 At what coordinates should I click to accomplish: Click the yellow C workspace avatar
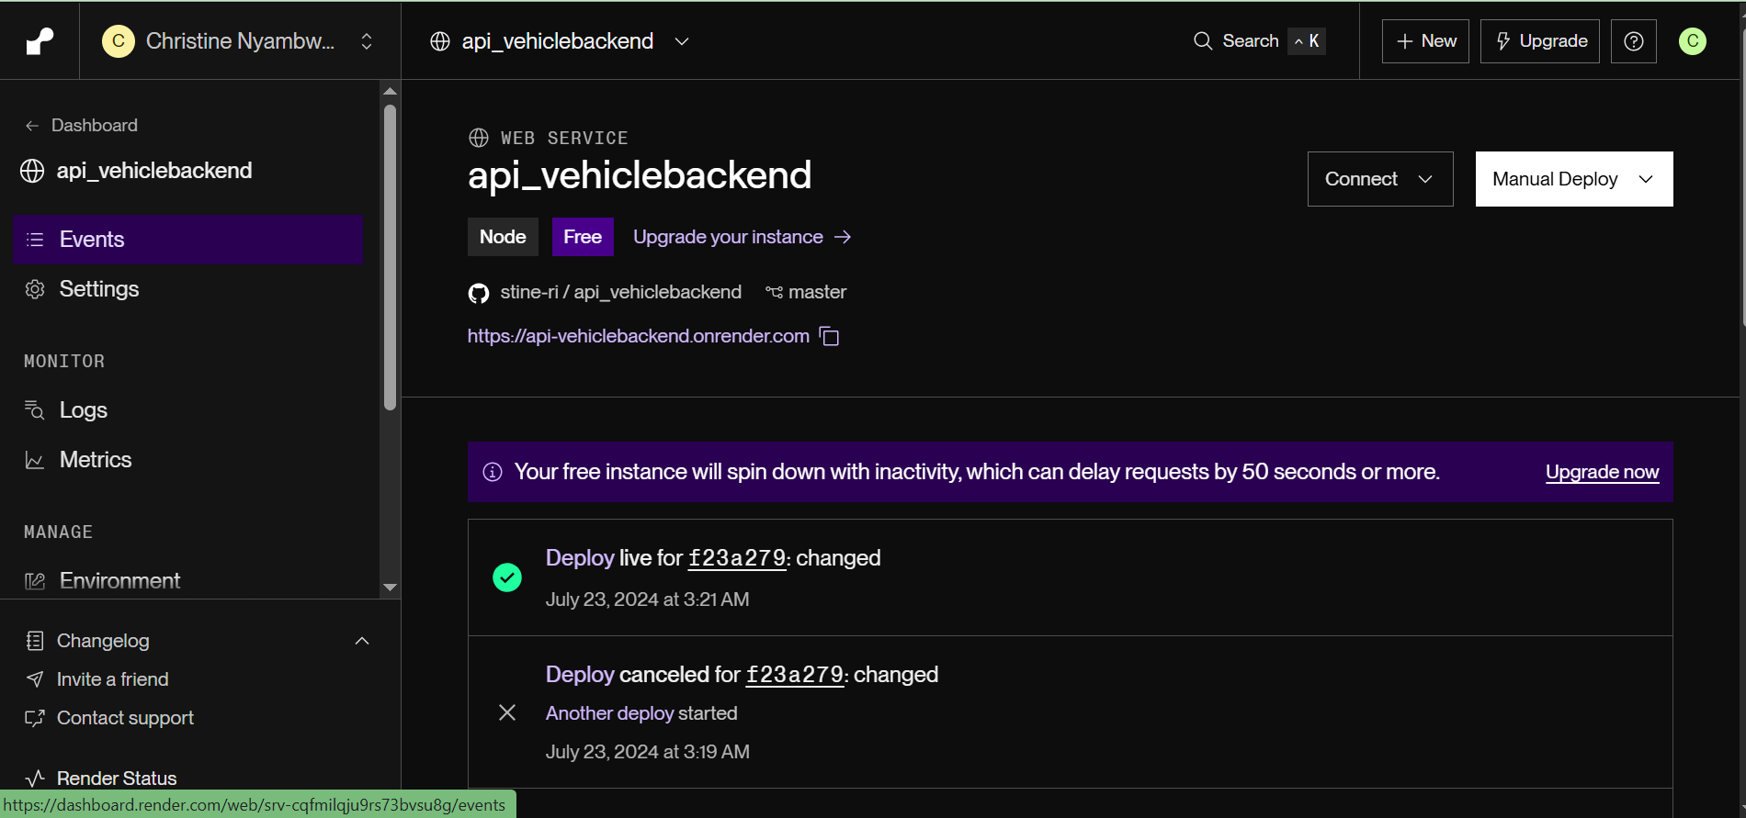pyautogui.click(x=119, y=41)
